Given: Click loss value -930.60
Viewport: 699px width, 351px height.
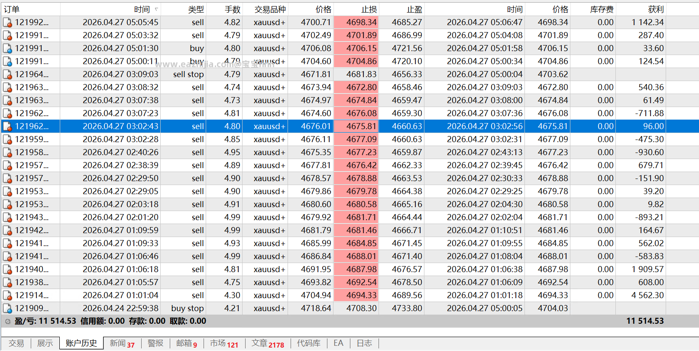Looking at the screenshot, I should tap(650, 153).
